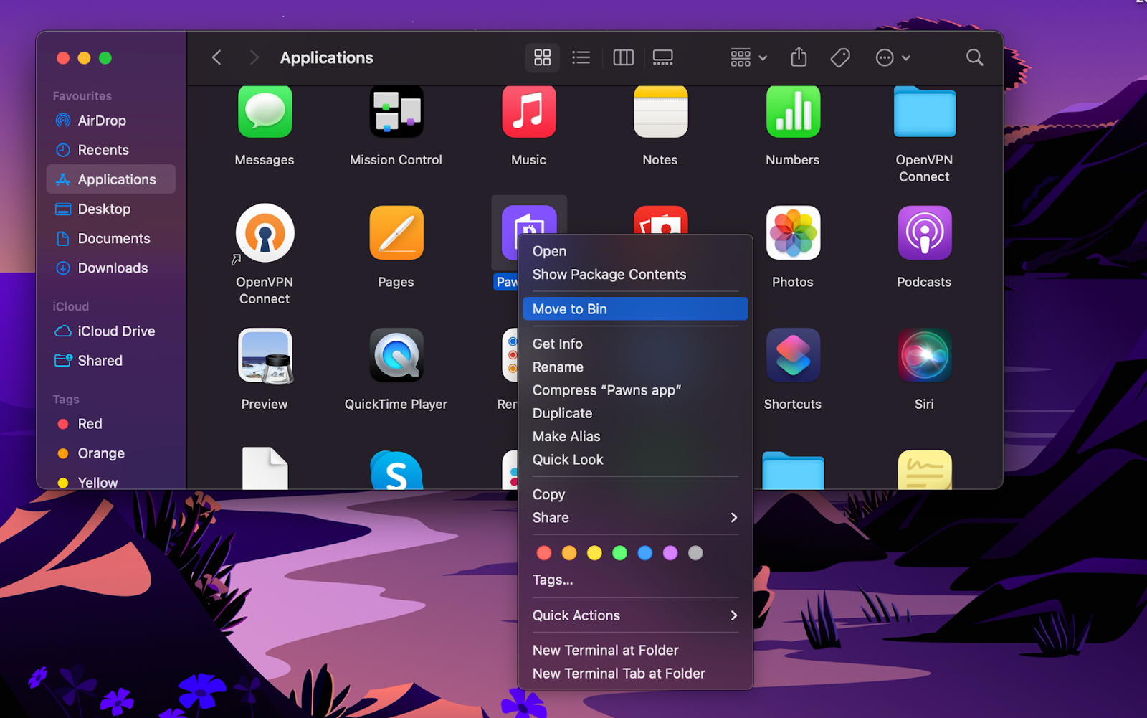The width and height of the screenshot is (1147, 718).
Task: Select the Preview app icon
Action: point(265,356)
